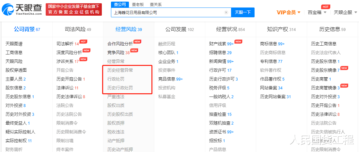Screen dimensions: 359x152
Task: Click the red 官方备案企业征信机构 banner
Action: 74,9
